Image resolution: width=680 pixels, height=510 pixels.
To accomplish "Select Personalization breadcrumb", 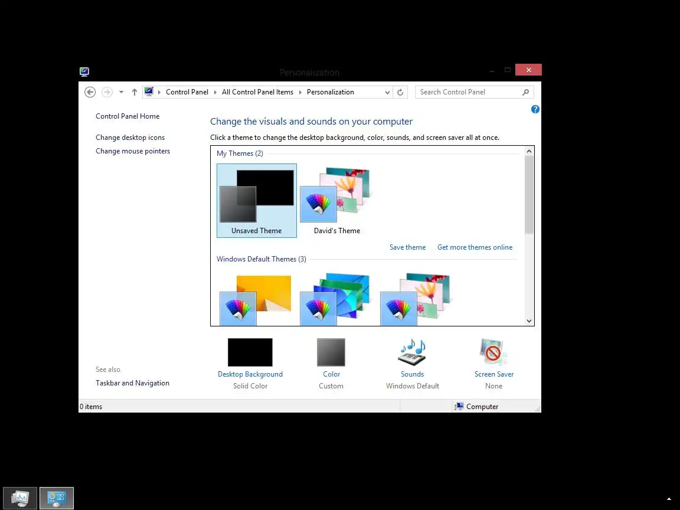I will (x=331, y=92).
